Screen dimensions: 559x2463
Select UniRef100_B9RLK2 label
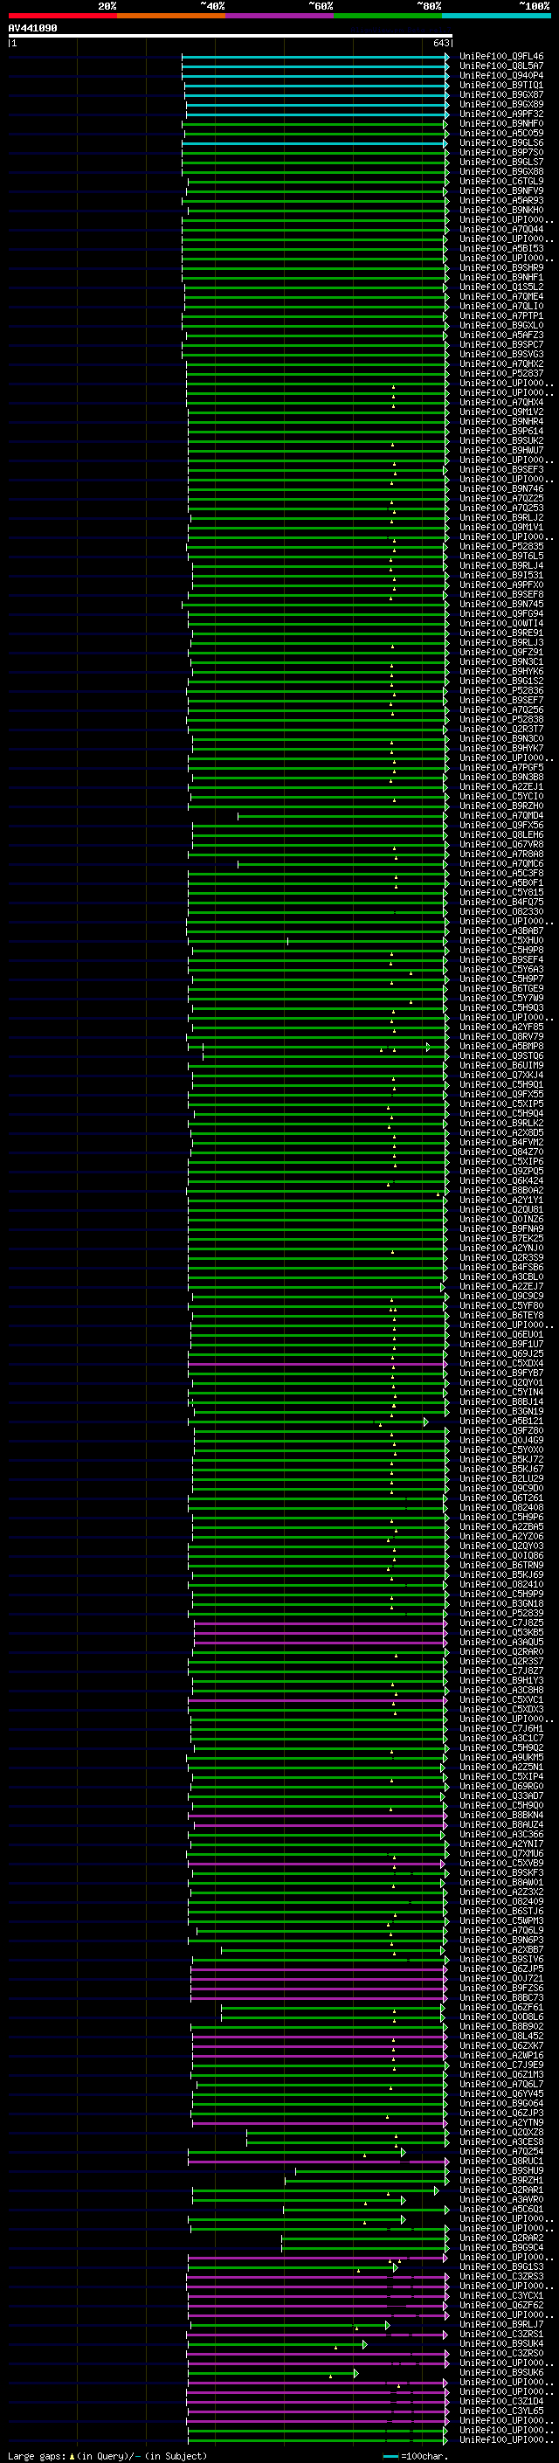coord(501,1123)
